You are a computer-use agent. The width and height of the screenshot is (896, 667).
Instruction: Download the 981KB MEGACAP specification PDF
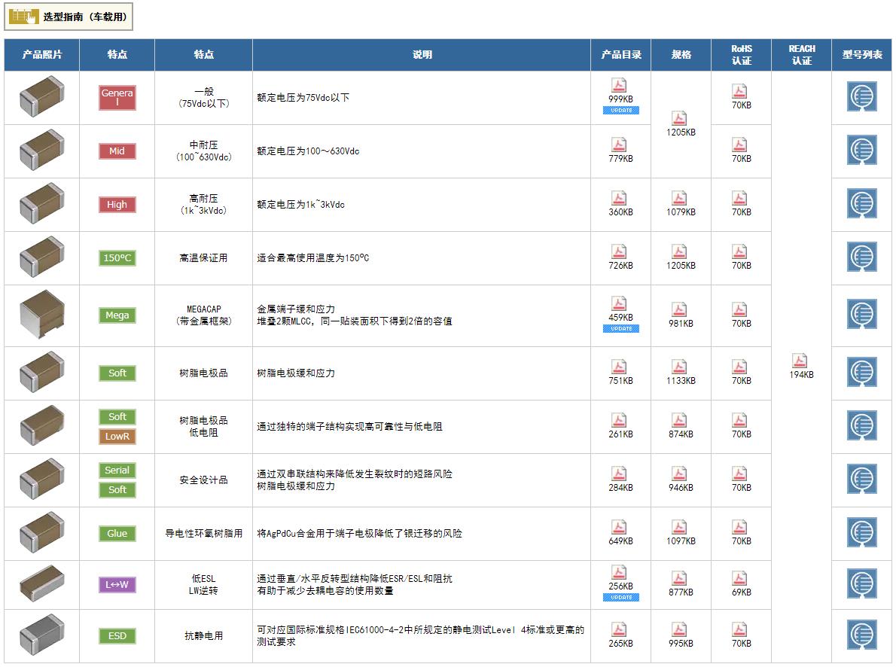(679, 309)
